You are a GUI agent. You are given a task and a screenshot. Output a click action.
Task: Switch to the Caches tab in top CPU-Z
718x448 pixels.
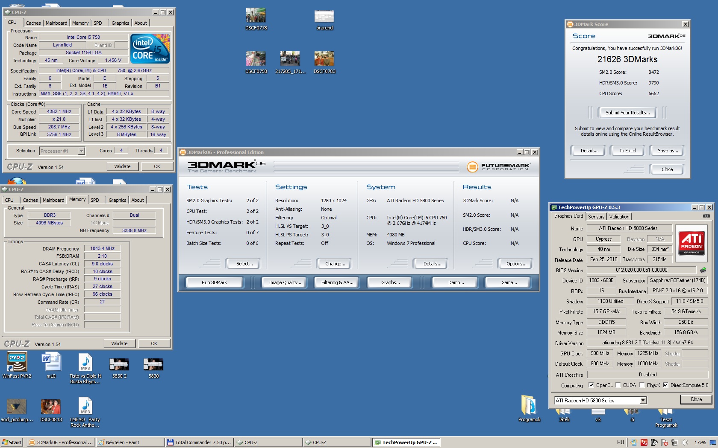pos(33,23)
